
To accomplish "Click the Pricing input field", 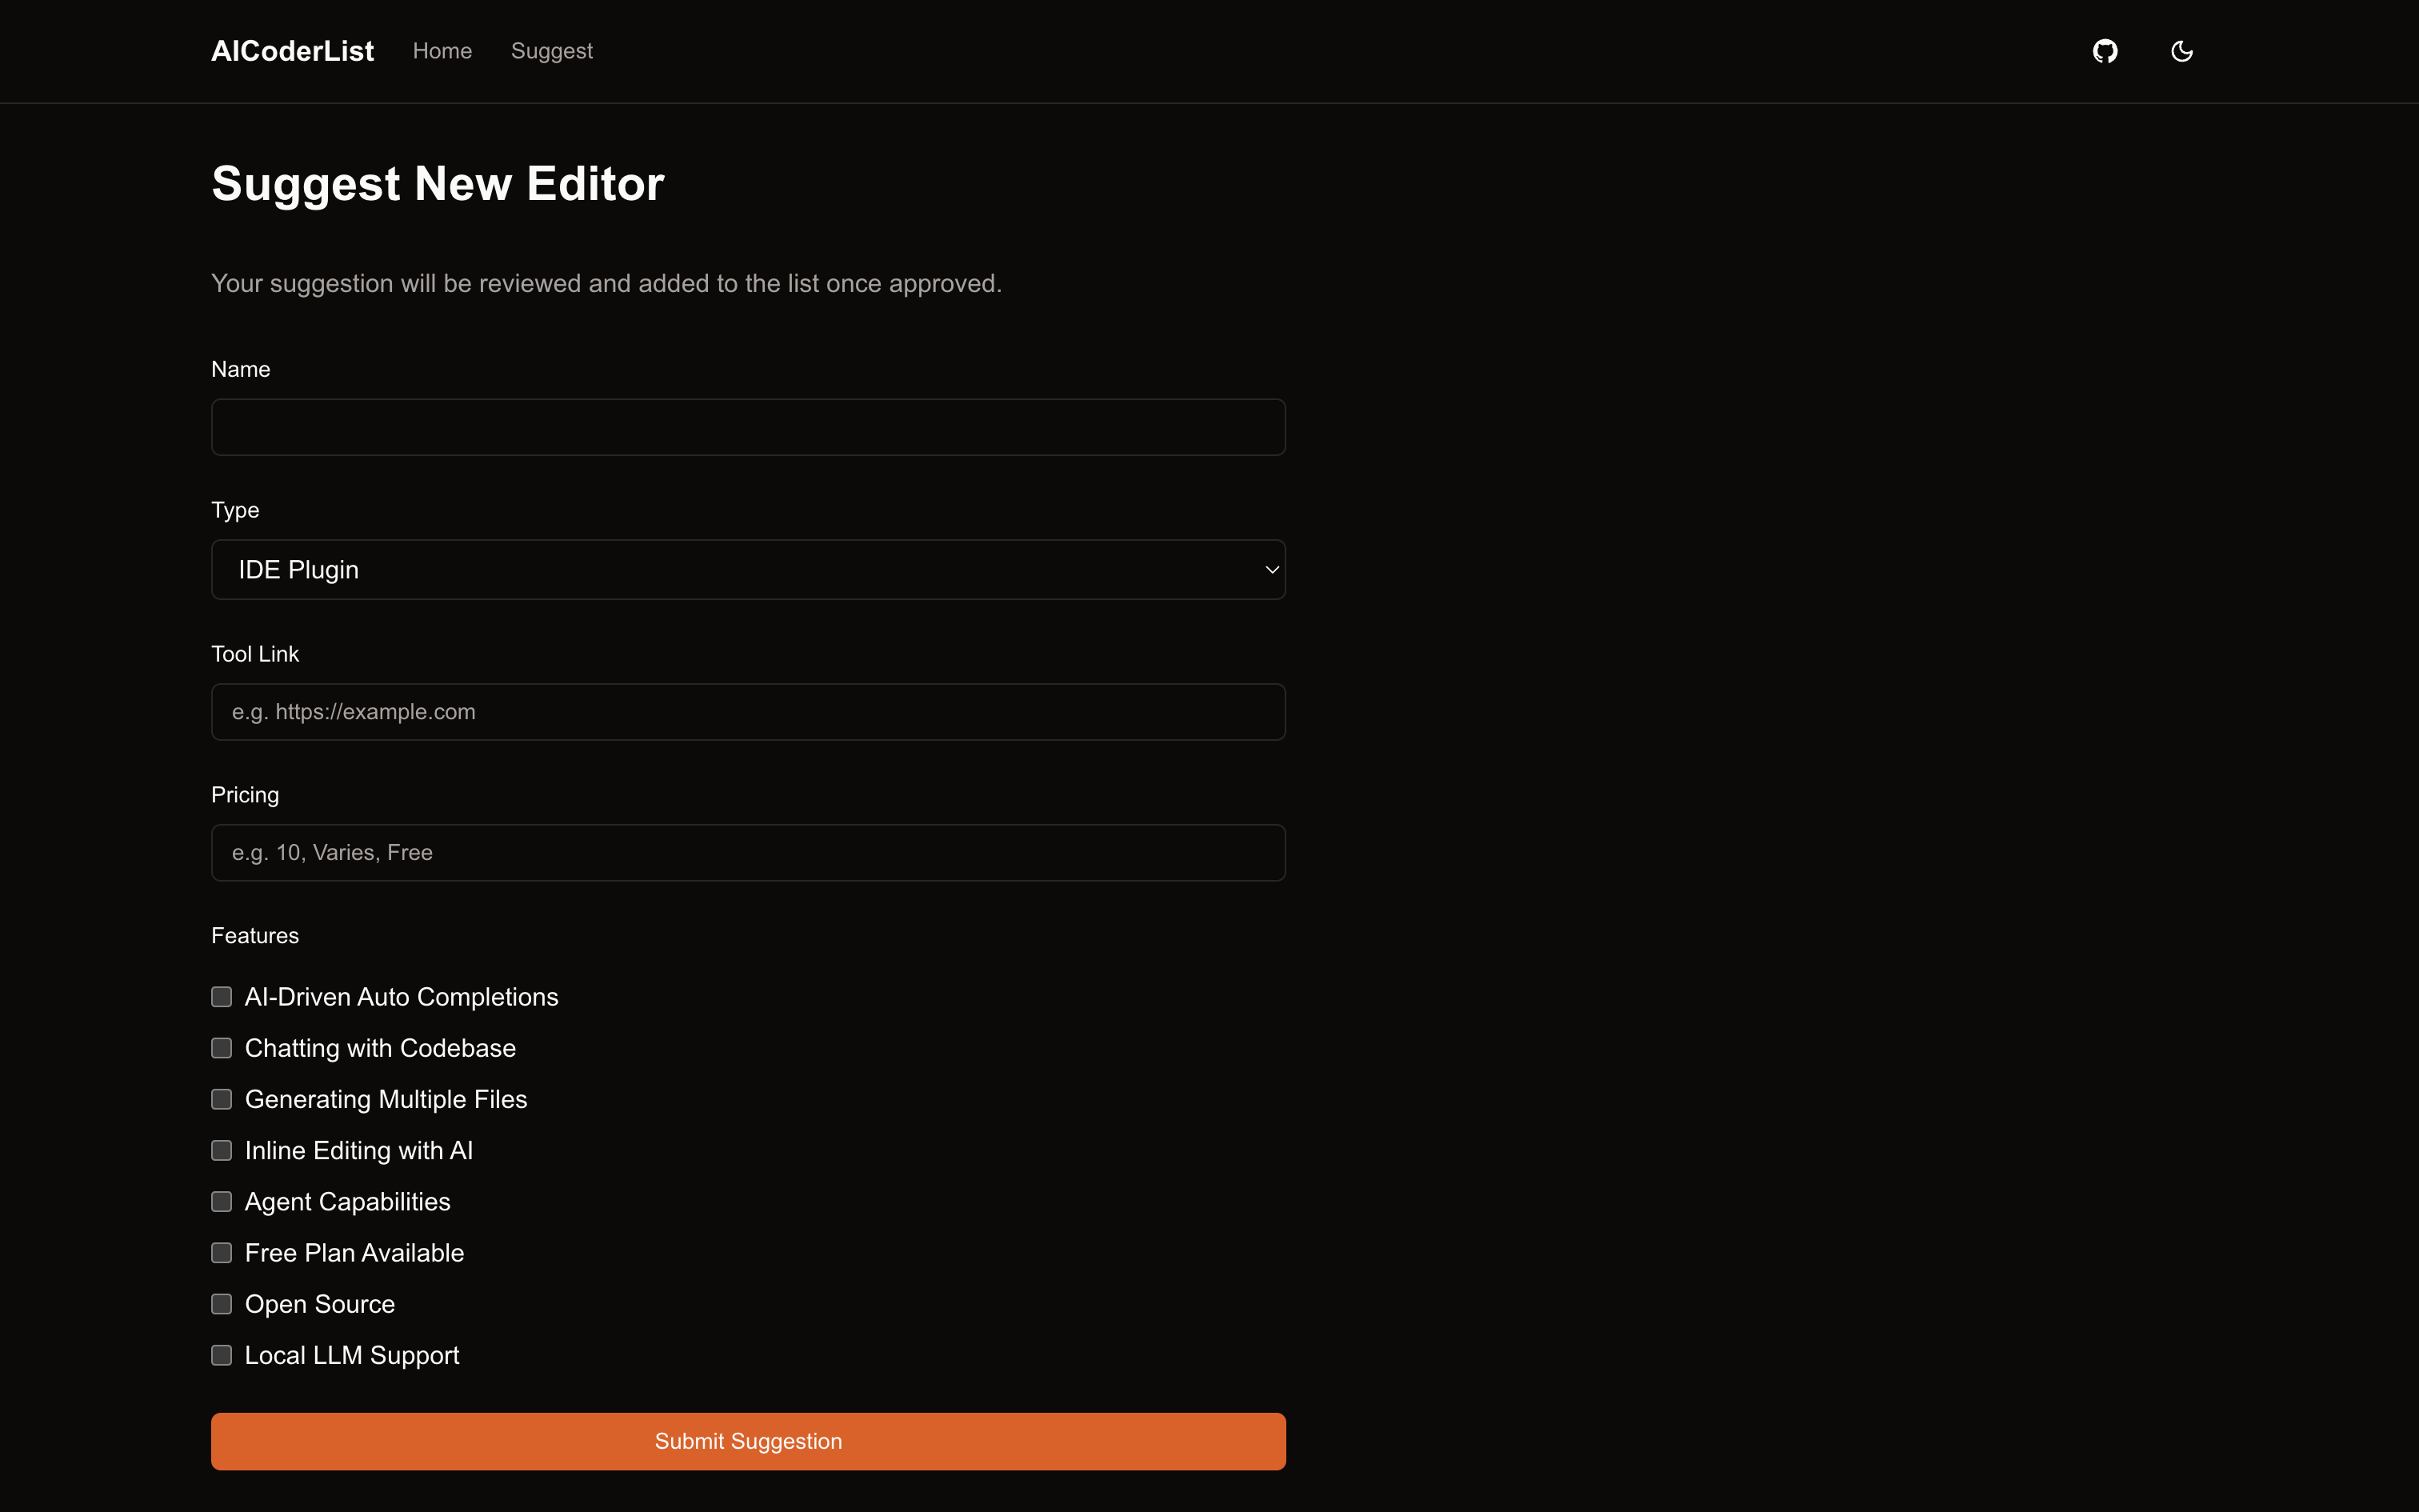I will pyautogui.click(x=748, y=853).
